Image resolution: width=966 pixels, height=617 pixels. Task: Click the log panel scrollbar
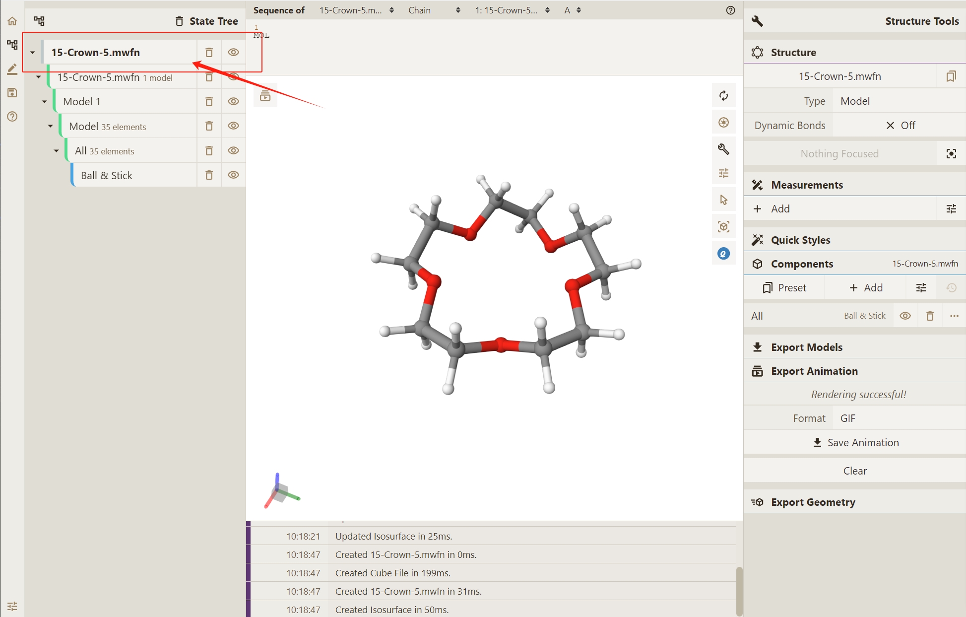[739, 591]
